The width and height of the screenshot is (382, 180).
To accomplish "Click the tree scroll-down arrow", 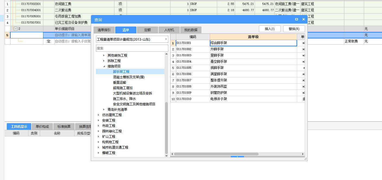I will point(166,156).
